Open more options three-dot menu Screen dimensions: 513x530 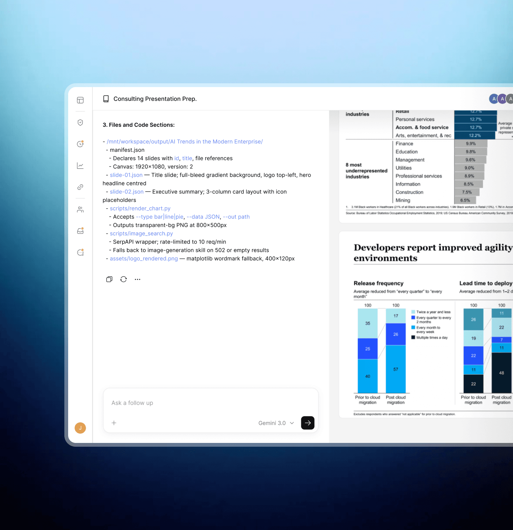(138, 279)
